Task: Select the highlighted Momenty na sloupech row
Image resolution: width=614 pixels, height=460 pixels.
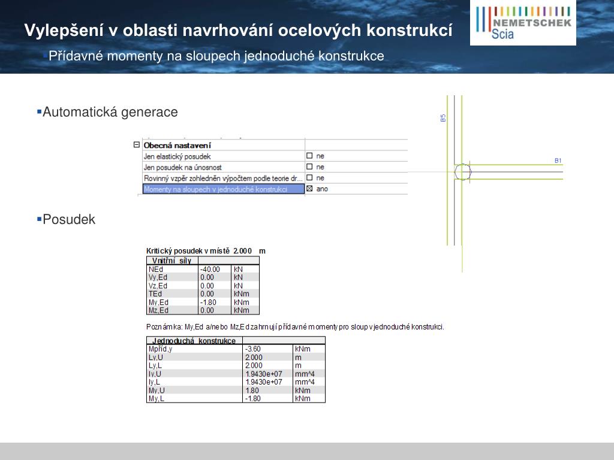Action: [x=223, y=189]
